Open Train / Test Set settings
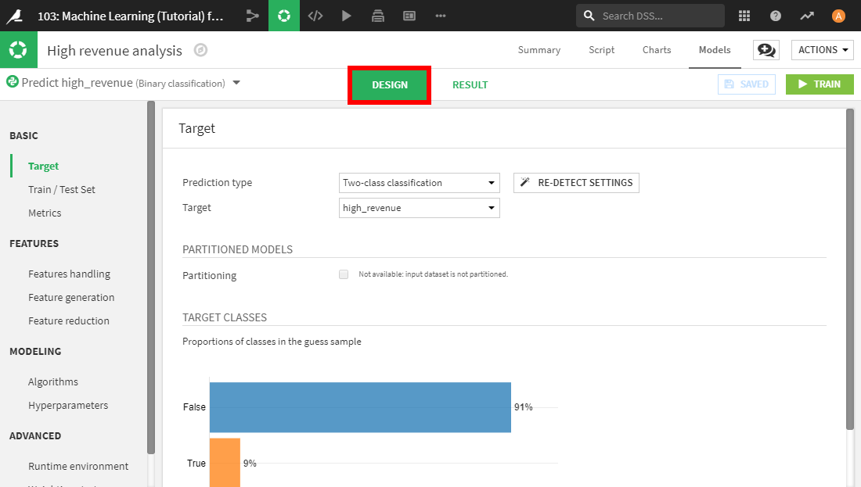 tap(62, 190)
